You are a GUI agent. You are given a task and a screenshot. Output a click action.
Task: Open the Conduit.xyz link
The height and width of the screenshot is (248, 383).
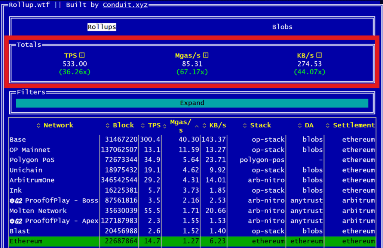pyautogui.click(x=125, y=5)
